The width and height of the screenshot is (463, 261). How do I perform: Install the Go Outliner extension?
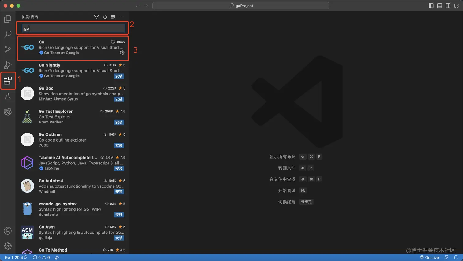(119, 145)
